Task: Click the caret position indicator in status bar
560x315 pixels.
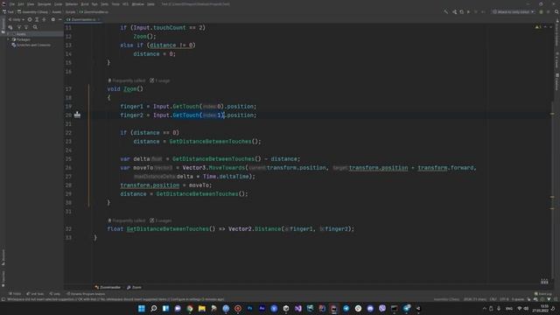Action: pyautogui.click(x=475, y=299)
